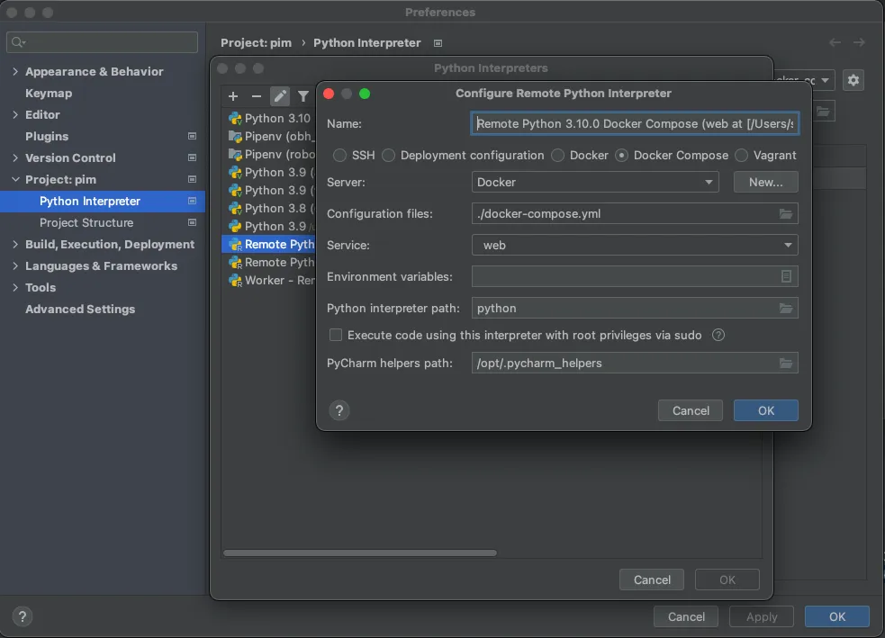
Task: Click the forward arrow in Preferences
Action: [859, 43]
